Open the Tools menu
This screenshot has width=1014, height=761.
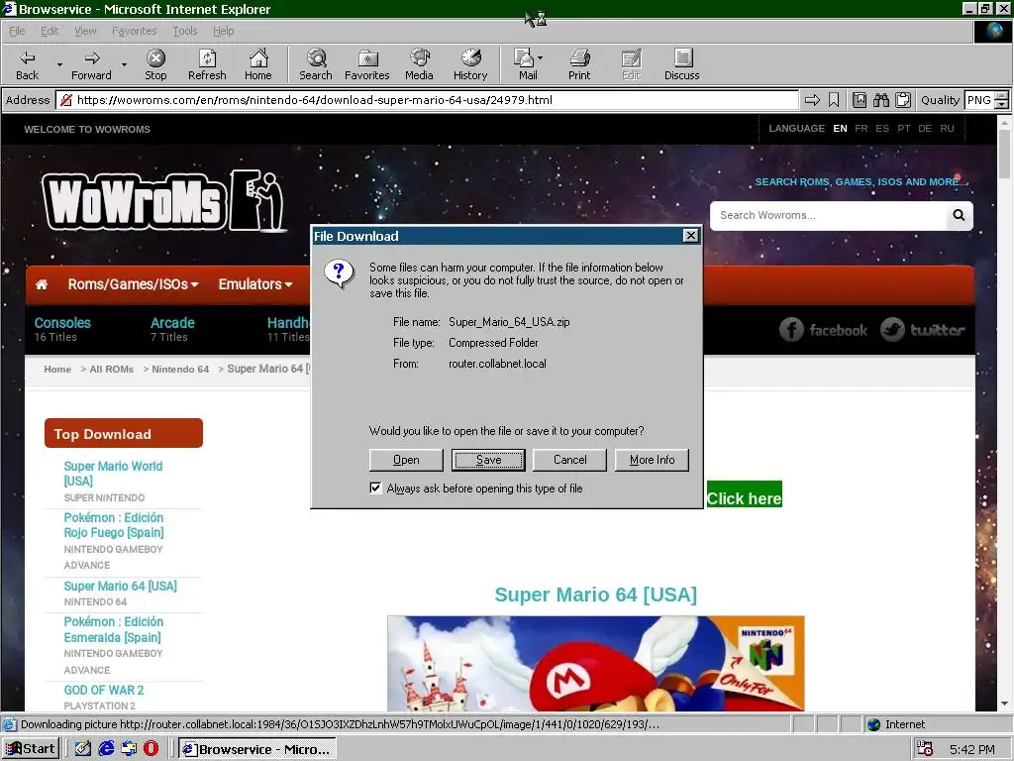click(x=184, y=31)
